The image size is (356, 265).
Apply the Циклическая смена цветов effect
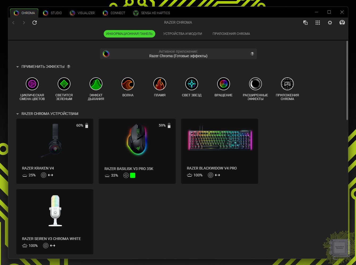32,84
